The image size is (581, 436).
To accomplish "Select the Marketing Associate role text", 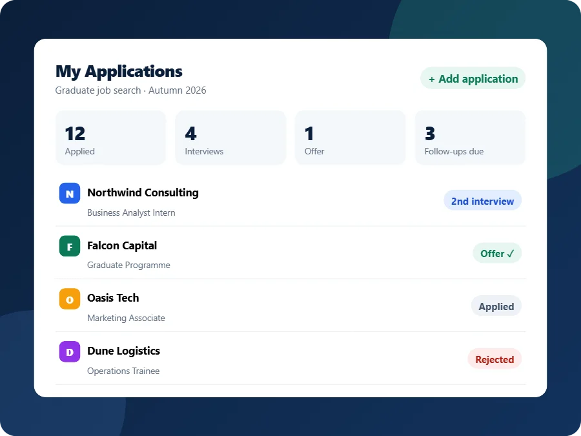I will tap(126, 318).
